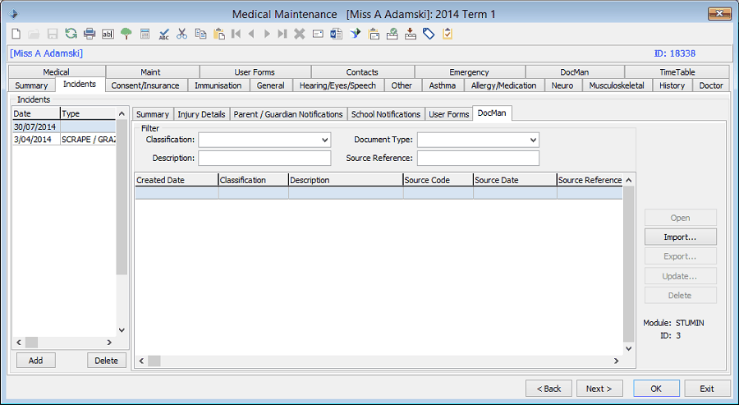739x405 pixels.
Task: Click the < Back button
Action: (549, 389)
